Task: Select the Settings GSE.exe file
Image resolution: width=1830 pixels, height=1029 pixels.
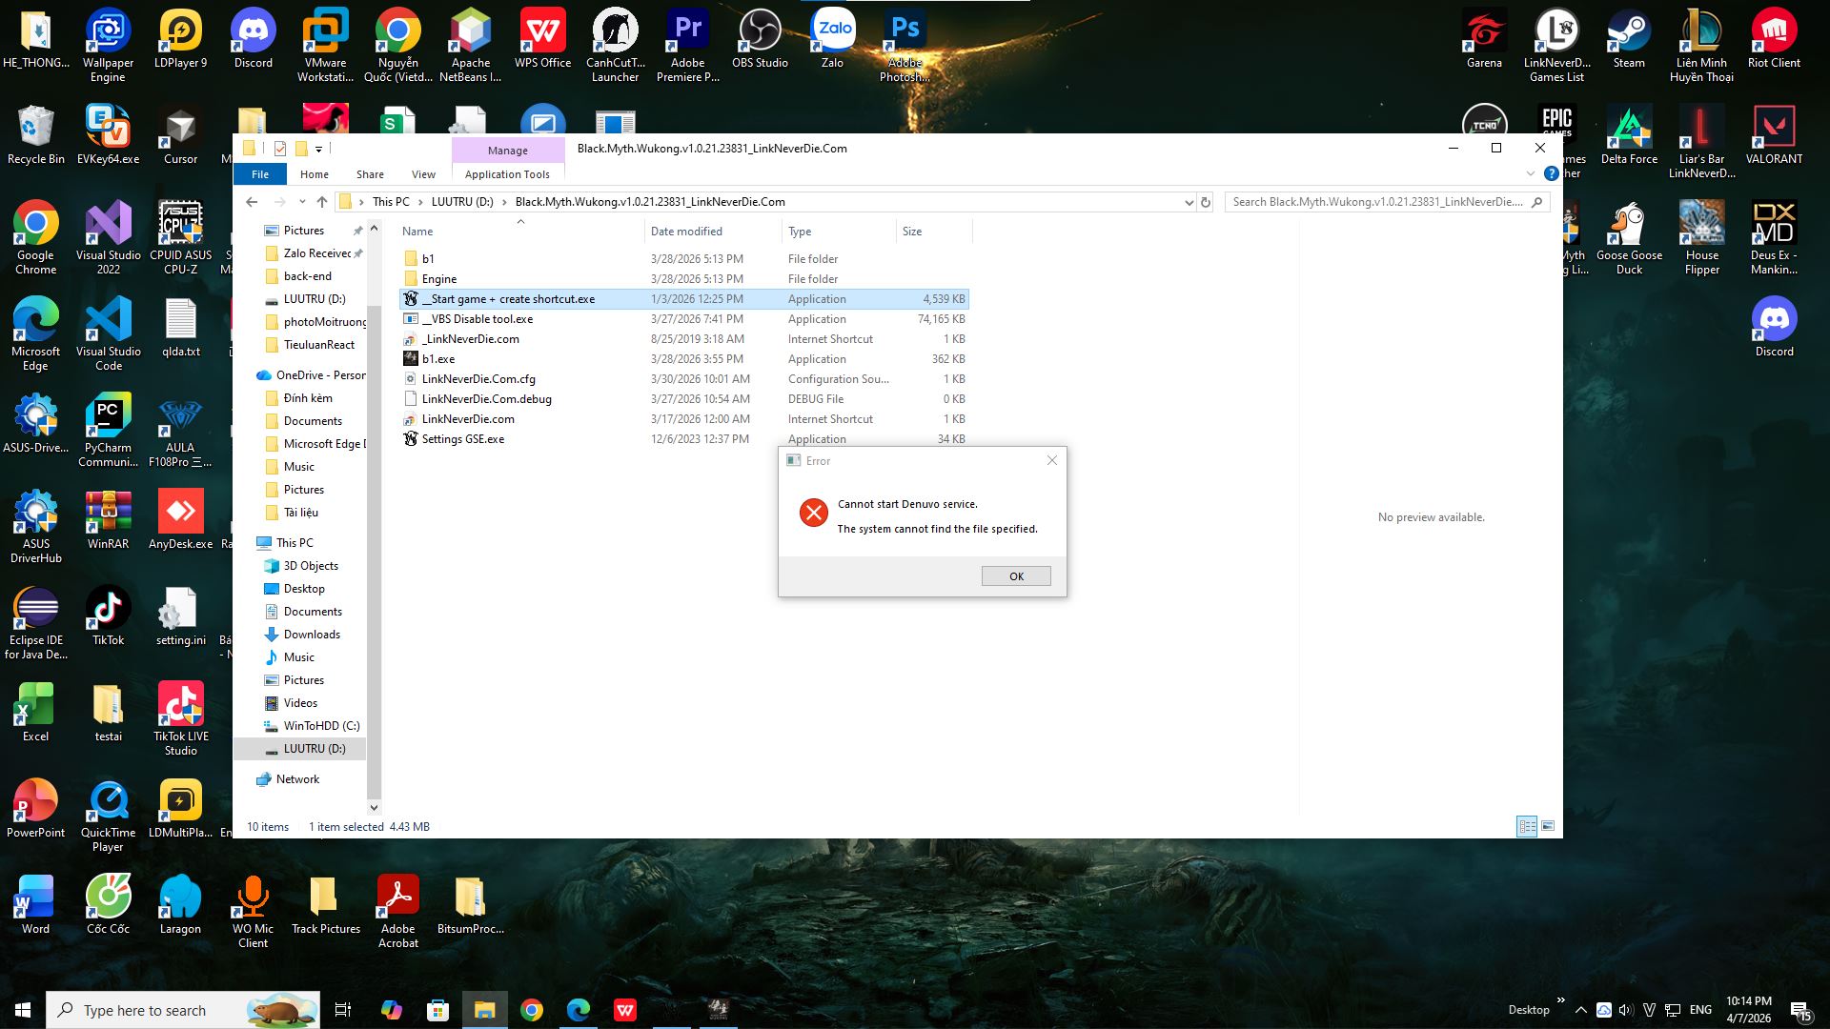Action: pos(462,439)
